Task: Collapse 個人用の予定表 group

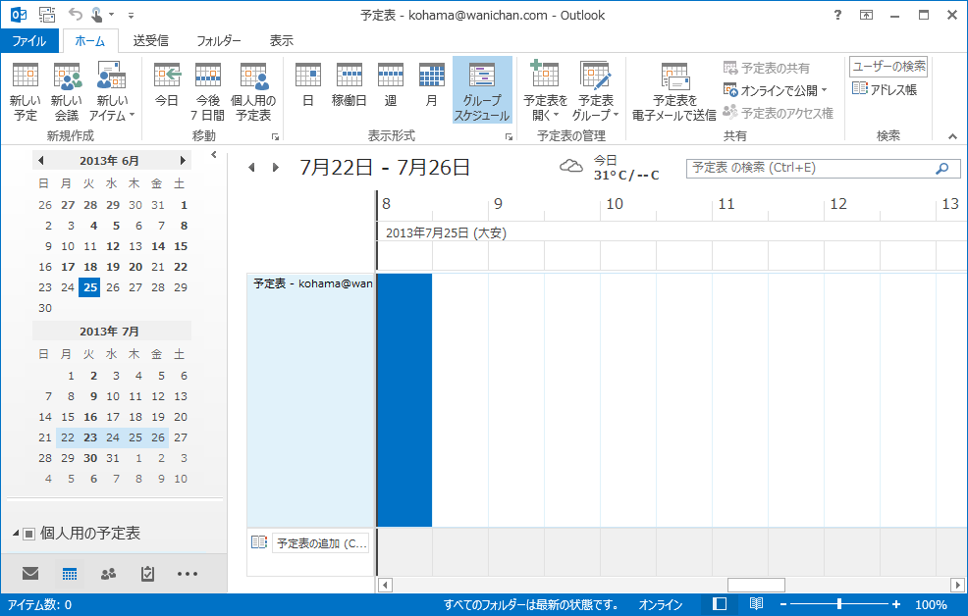Action: coord(16,533)
